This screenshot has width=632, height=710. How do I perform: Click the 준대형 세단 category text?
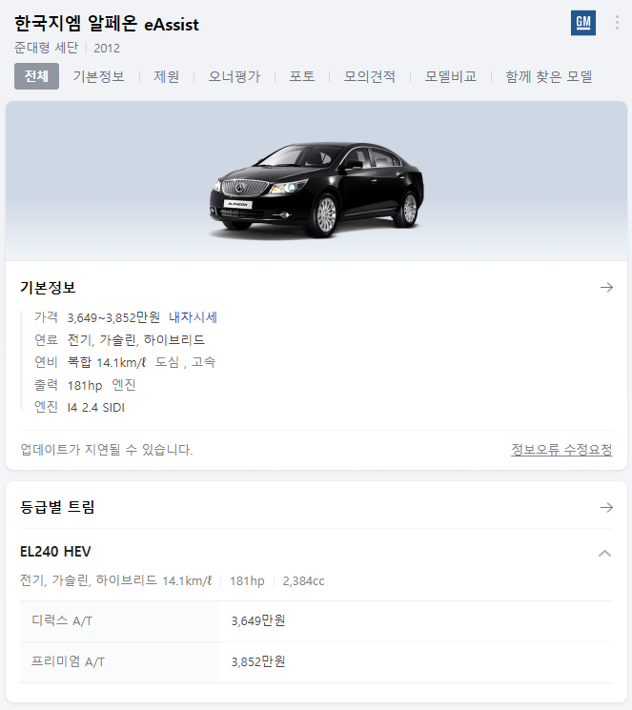[46, 48]
